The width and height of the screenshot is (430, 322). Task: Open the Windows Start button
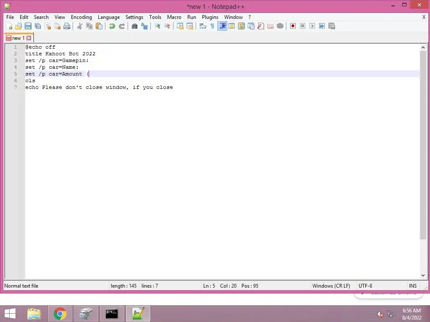point(10,314)
